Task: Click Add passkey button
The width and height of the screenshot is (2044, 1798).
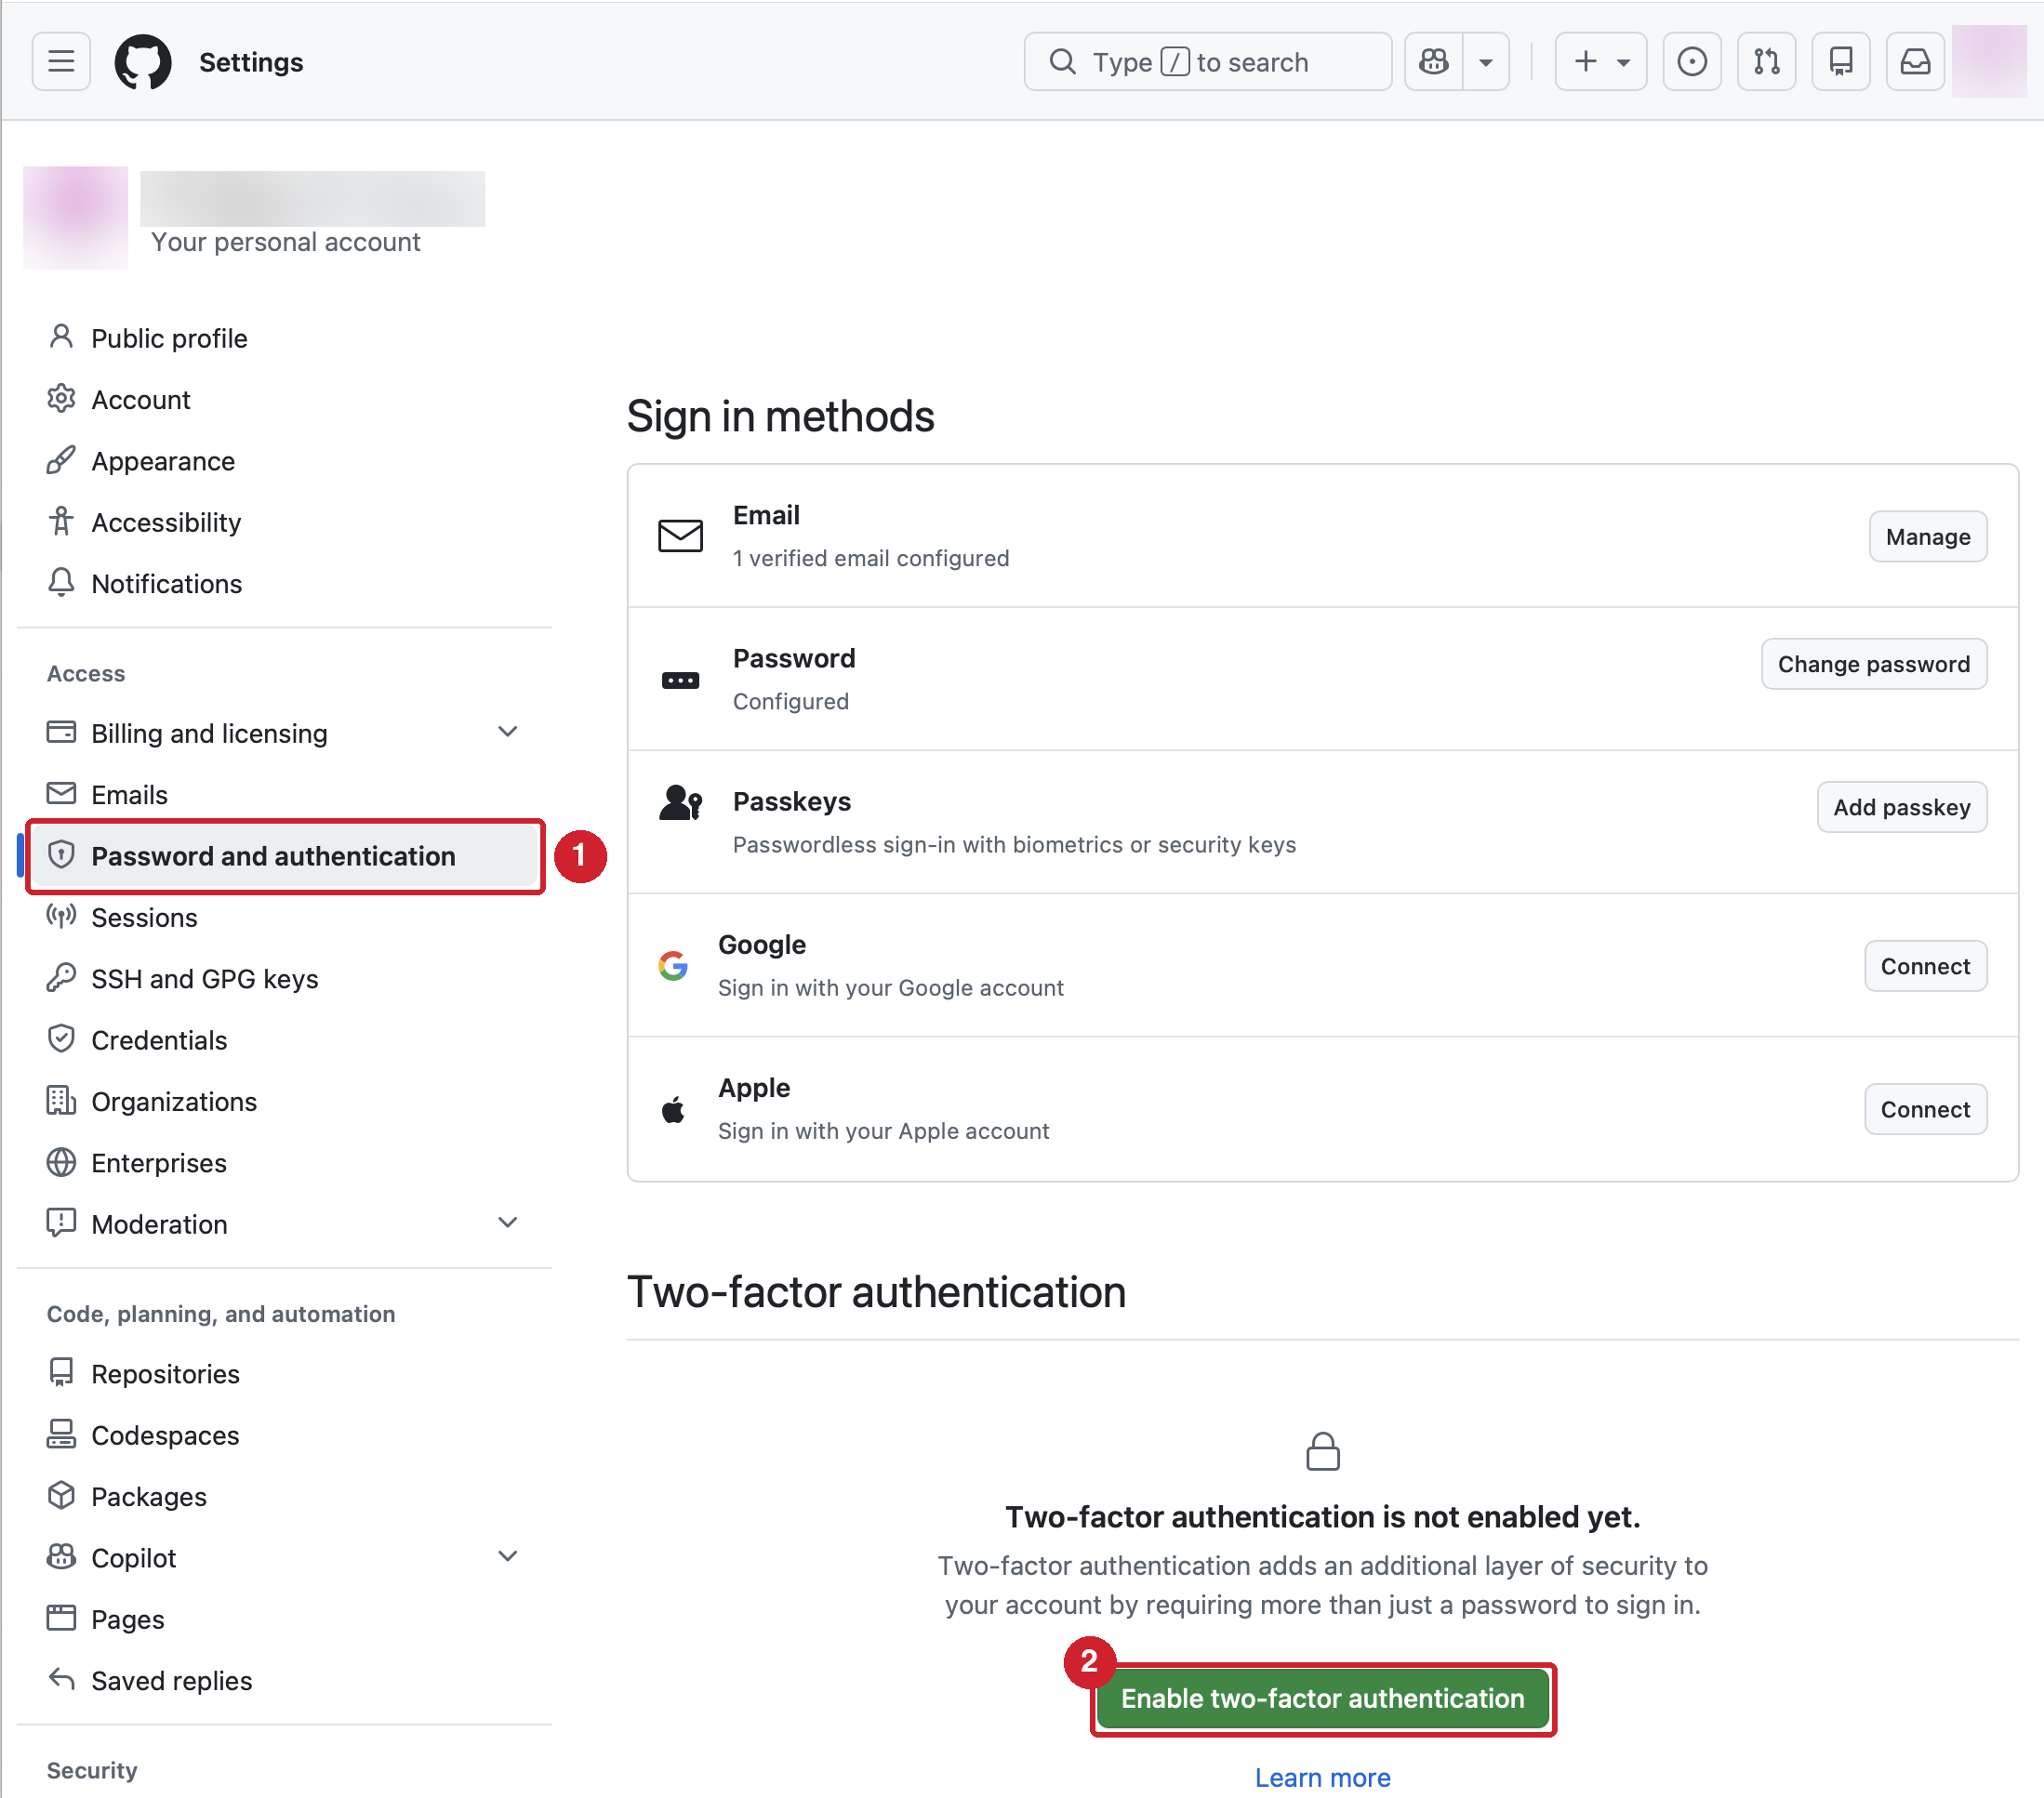Action: [x=1901, y=807]
